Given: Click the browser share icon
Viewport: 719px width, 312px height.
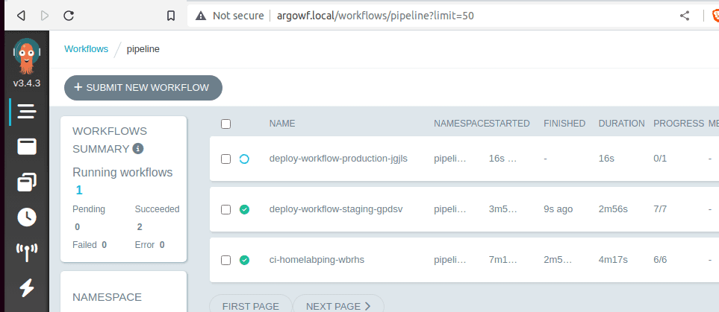Looking at the screenshot, I should click(x=684, y=15).
